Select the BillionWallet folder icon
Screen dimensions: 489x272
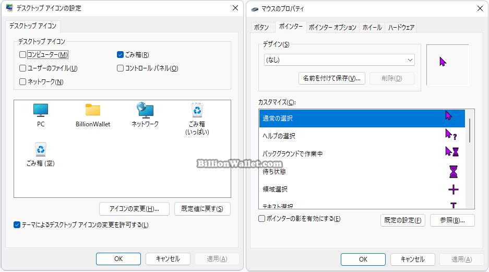coord(93,115)
